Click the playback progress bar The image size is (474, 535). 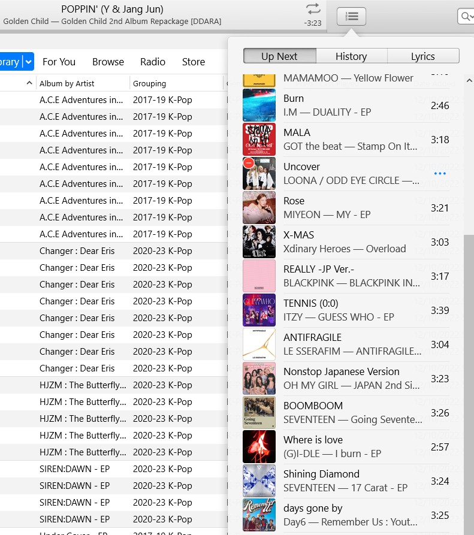pos(163,31)
